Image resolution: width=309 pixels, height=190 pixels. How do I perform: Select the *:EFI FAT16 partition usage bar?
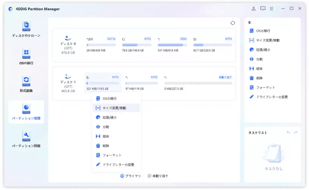click(x=101, y=45)
